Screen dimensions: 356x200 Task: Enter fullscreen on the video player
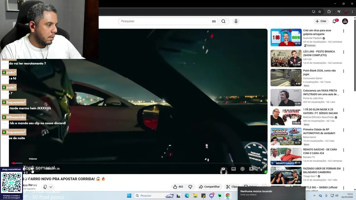point(260,169)
